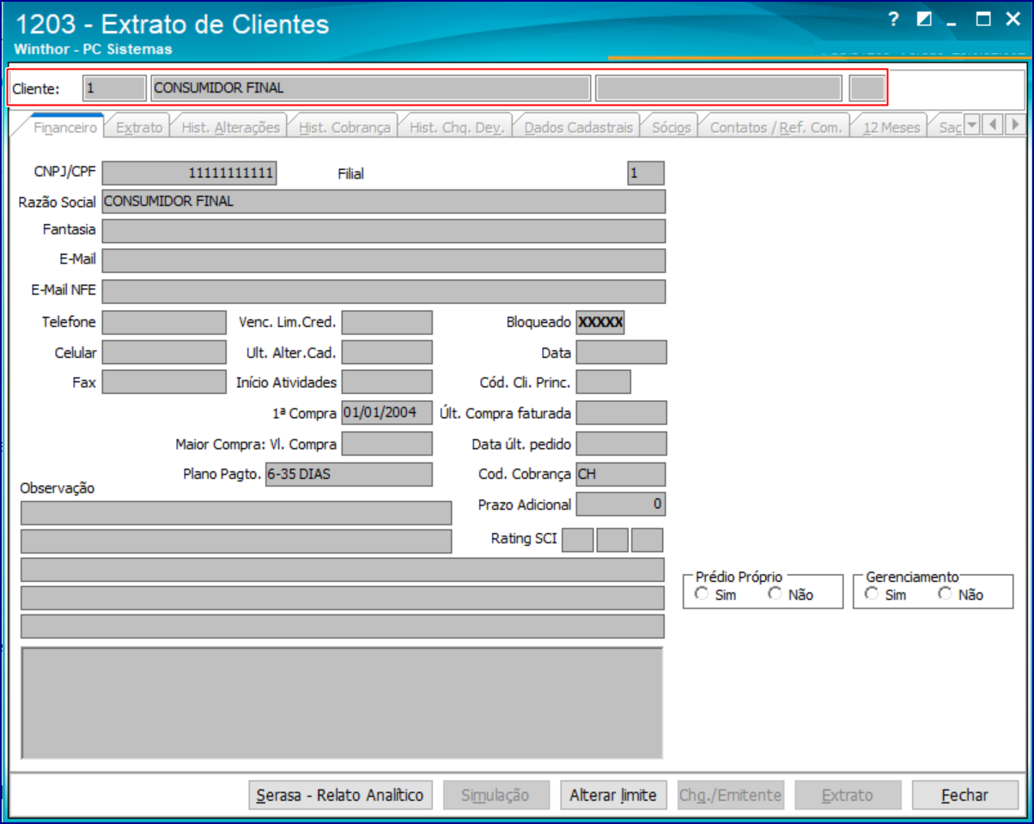This screenshot has width=1034, height=824.
Task: Click the Plano Pagto. field
Action: [x=349, y=474]
